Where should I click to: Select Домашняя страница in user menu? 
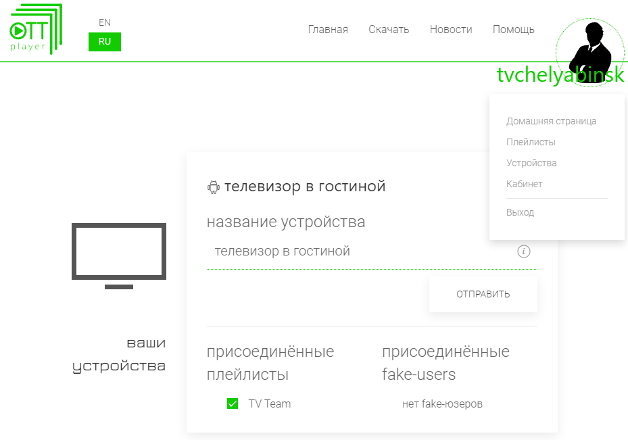pyautogui.click(x=551, y=122)
